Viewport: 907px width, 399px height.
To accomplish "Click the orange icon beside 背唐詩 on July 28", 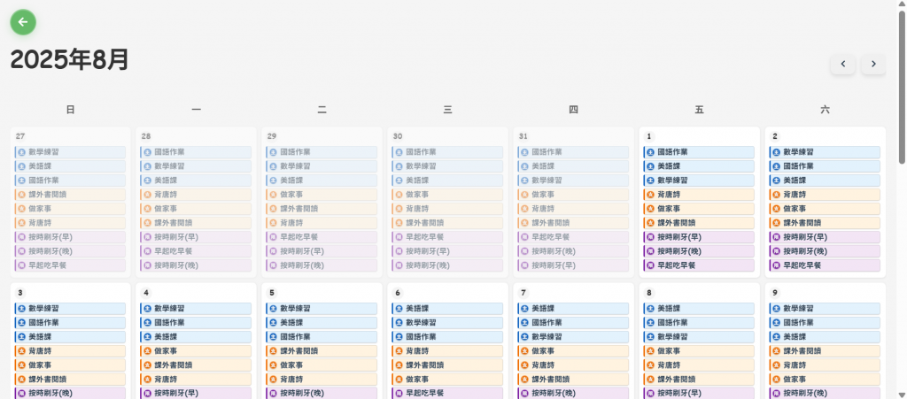I will pyautogui.click(x=147, y=195).
